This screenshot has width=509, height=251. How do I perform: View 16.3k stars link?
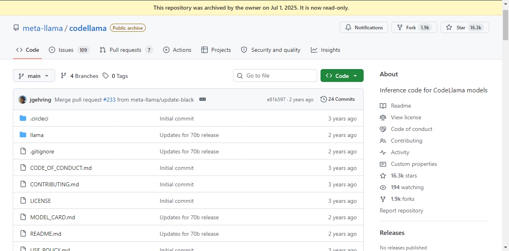pos(404,175)
